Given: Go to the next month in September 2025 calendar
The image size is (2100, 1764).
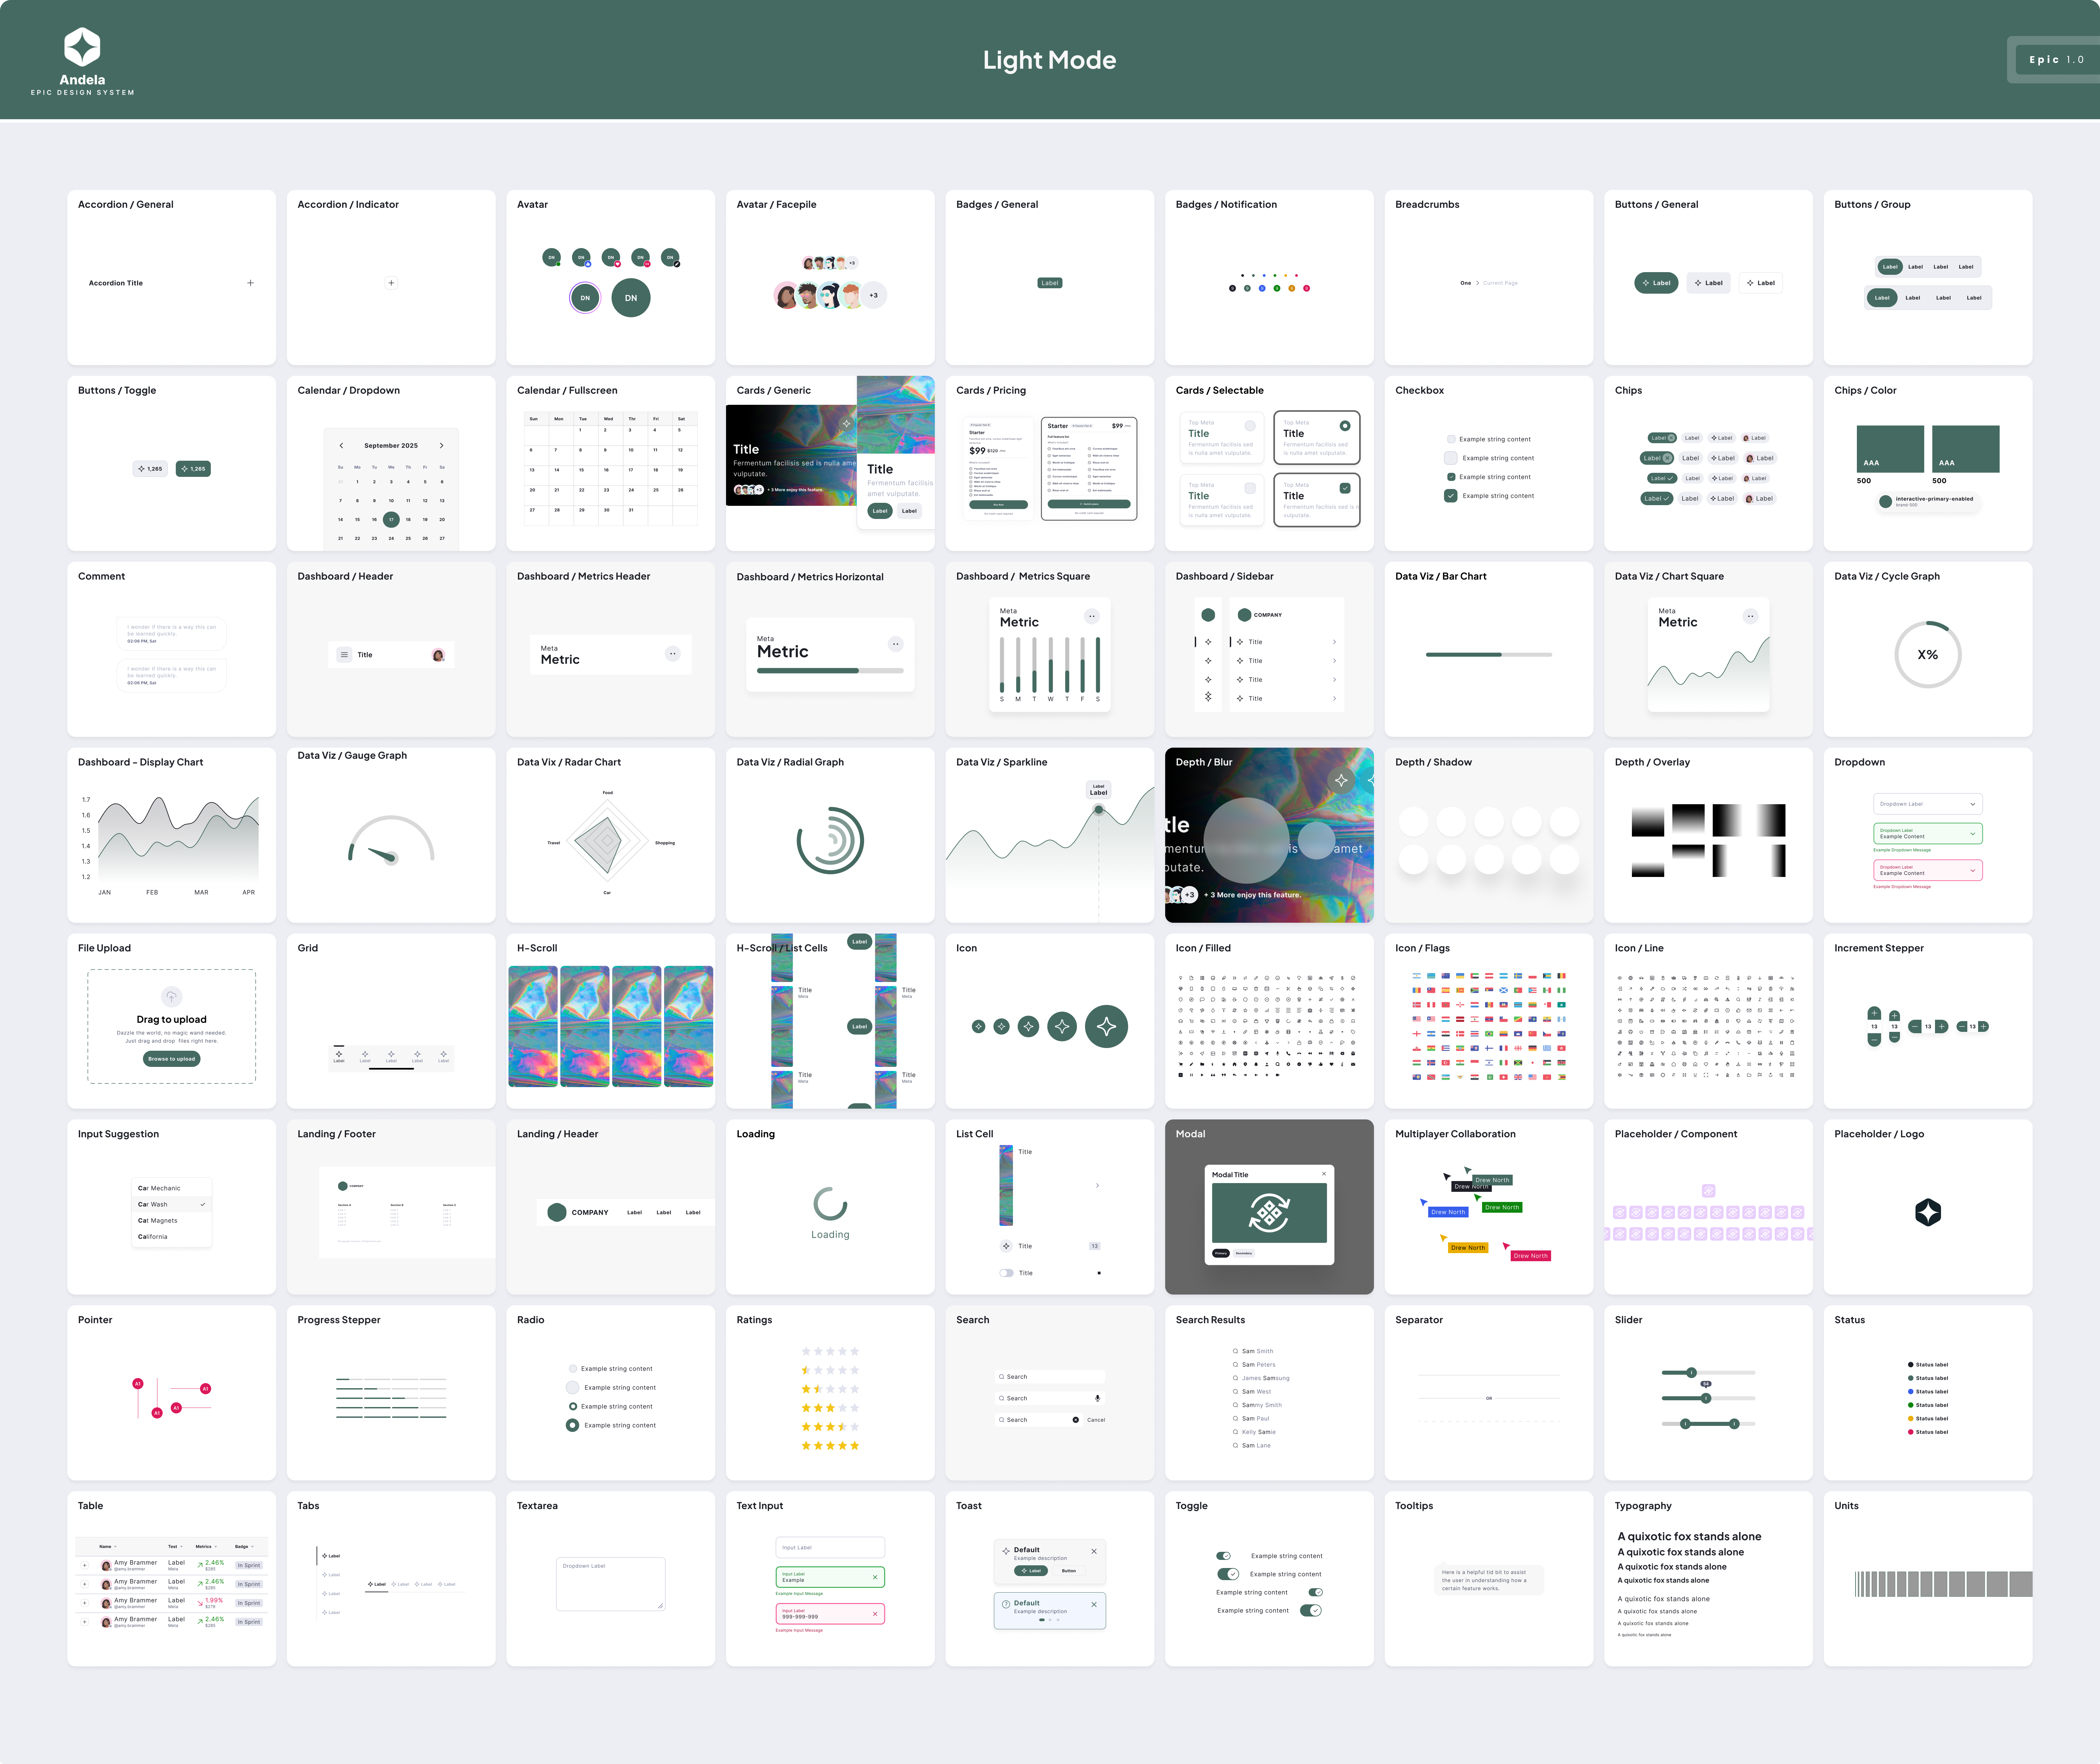Looking at the screenshot, I should 441,446.
